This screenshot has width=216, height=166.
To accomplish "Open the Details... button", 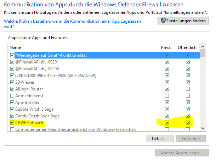I will coord(160,139).
